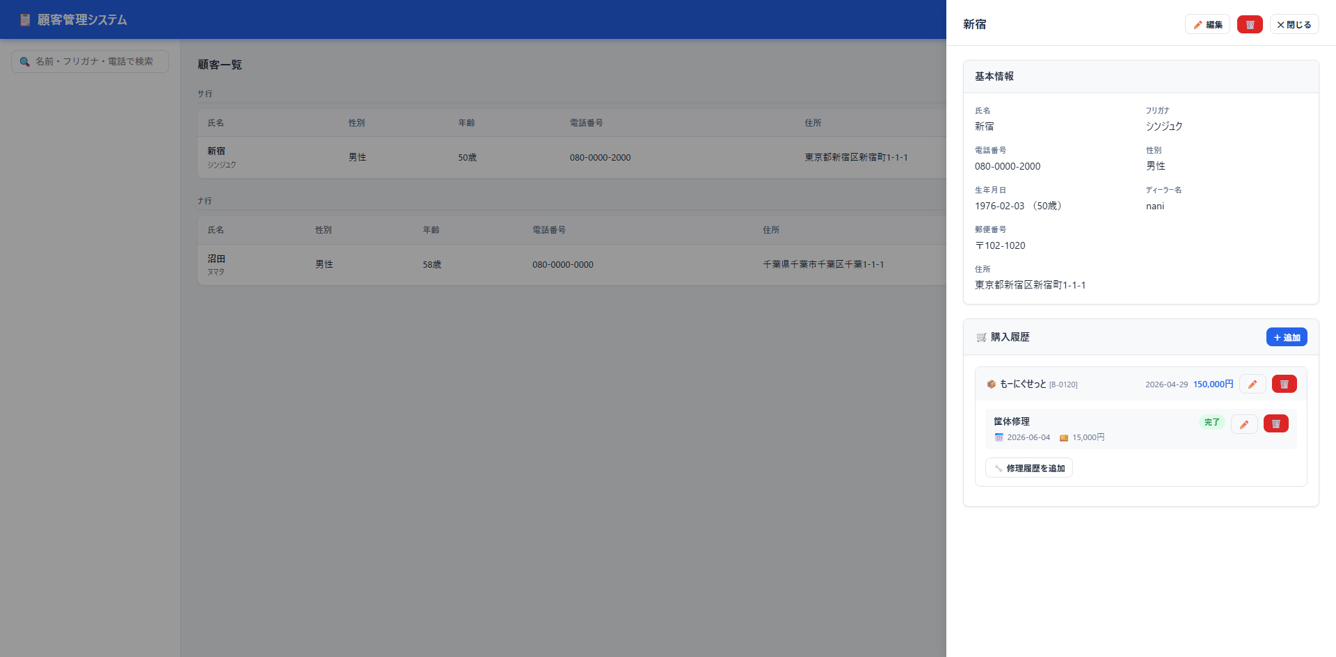Click 修理履歴を追加 to add repair
Screen dimensions: 1336x657
coord(1029,468)
